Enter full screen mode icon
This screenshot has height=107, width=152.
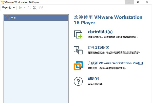point(35,8)
